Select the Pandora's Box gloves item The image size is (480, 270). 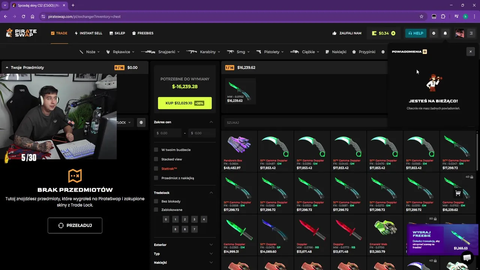[239, 151]
